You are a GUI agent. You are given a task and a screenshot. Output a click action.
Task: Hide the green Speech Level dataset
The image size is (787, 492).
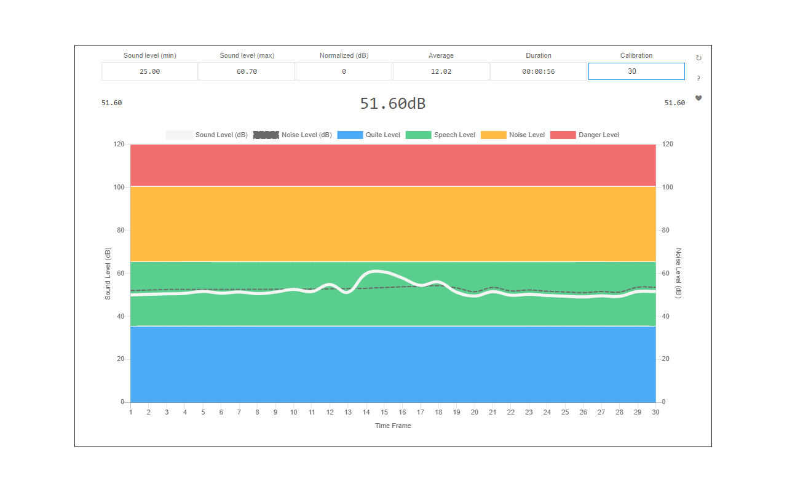441,135
